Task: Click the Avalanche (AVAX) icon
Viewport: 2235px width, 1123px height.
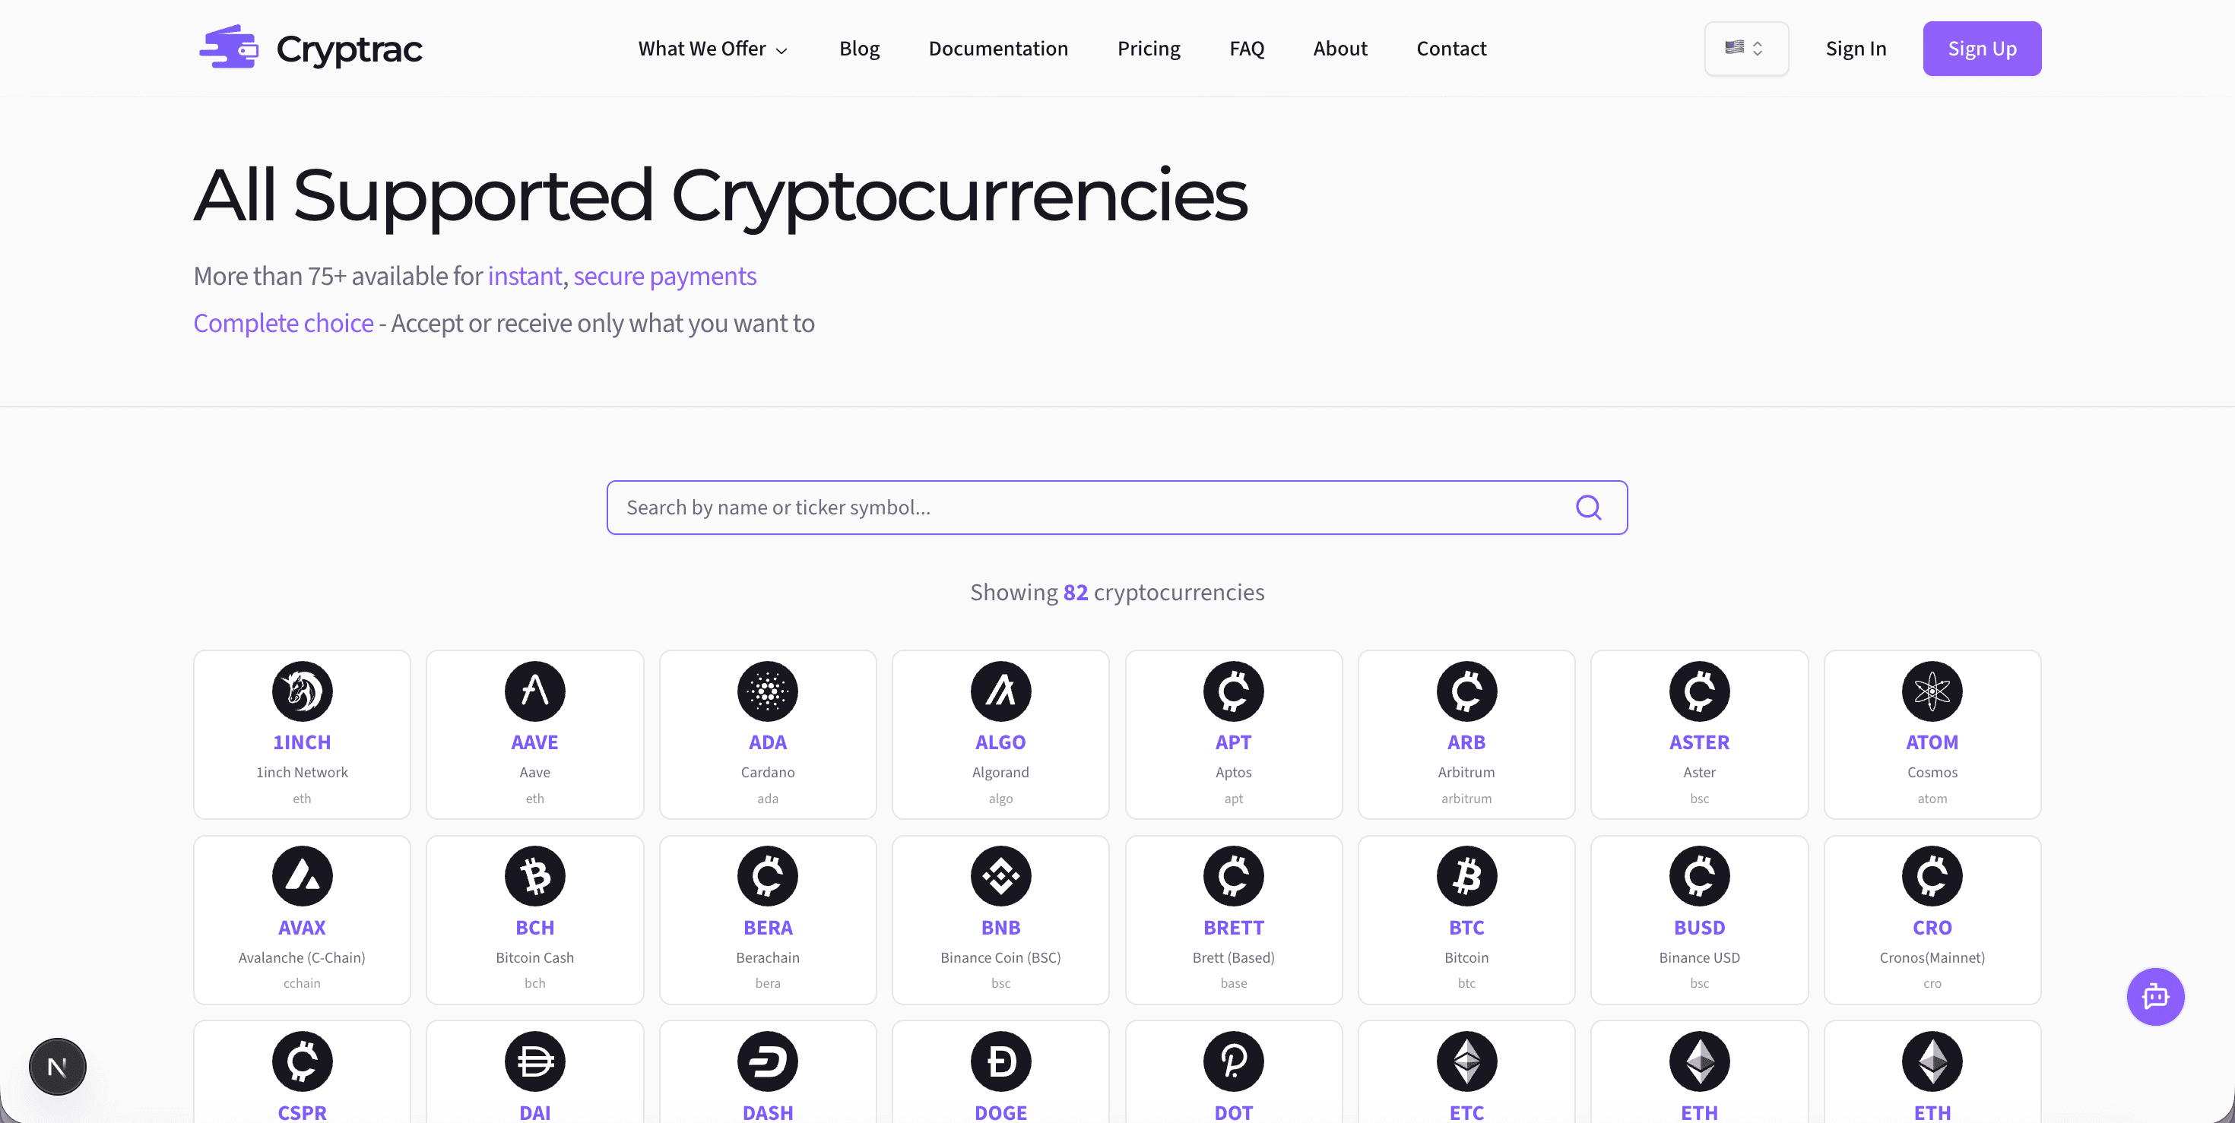Action: (302, 876)
